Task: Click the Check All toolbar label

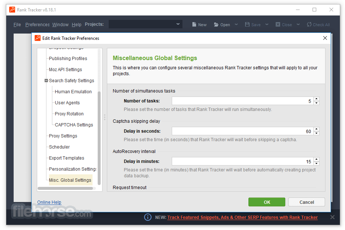Action: tap(321, 25)
